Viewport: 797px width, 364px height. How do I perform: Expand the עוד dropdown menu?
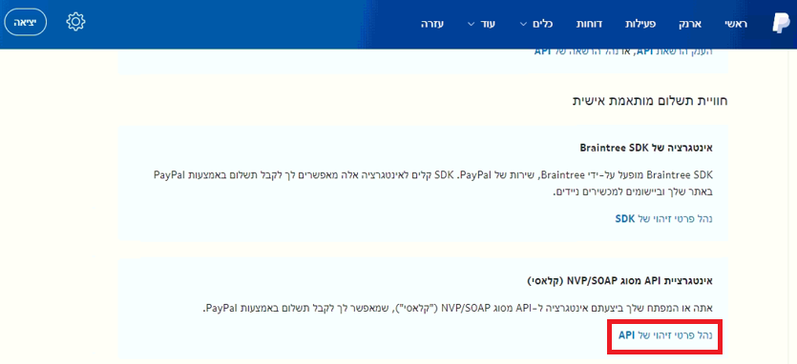[482, 24]
